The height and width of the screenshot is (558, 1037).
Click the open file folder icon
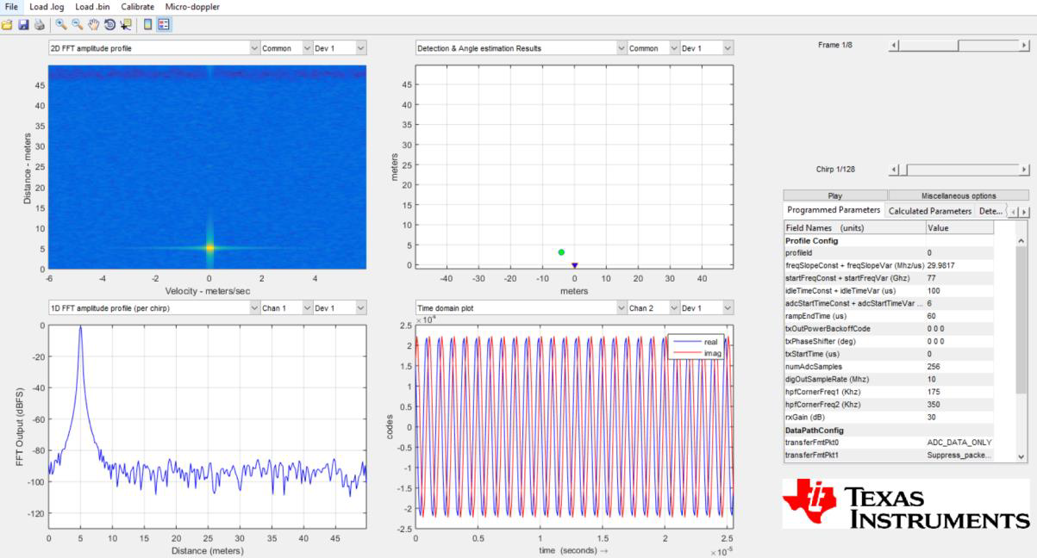click(8, 25)
